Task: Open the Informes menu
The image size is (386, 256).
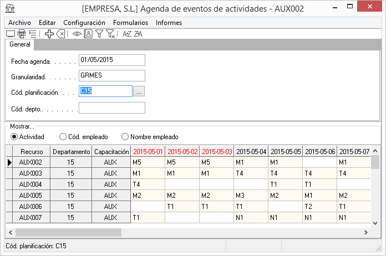Action: 169,23
